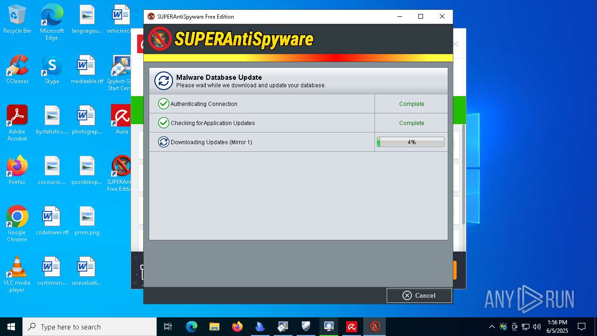Viewport: 597px width, 336px height.
Task: Click the Authenticating Connection checkmark icon
Action: click(163, 104)
